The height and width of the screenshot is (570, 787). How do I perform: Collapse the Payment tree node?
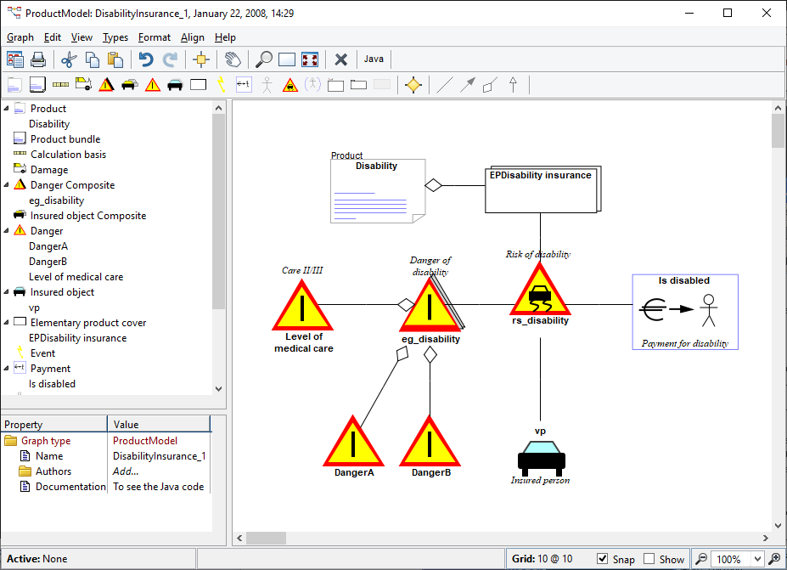coord(7,369)
